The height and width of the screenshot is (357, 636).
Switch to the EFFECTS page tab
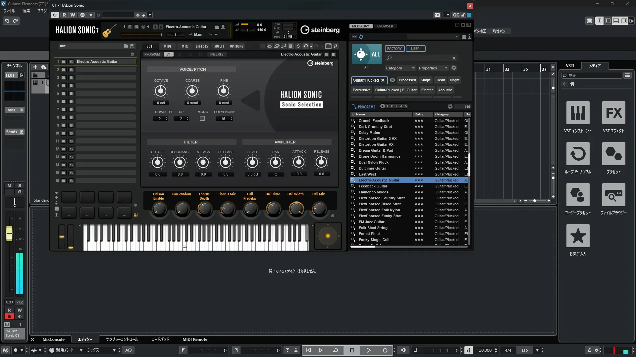tap(202, 46)
